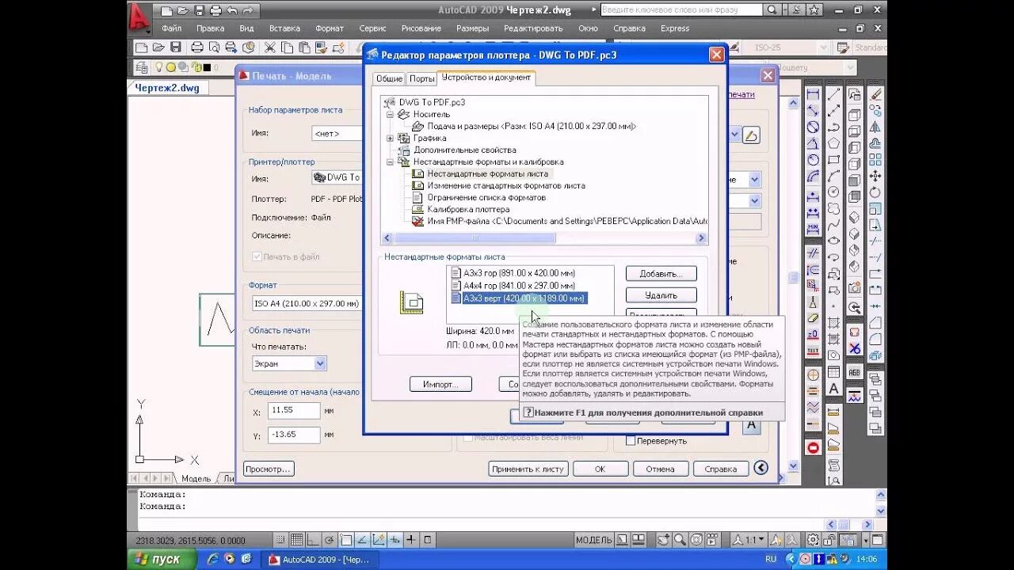Open the Рисование menu

click(x=421, y=28)
